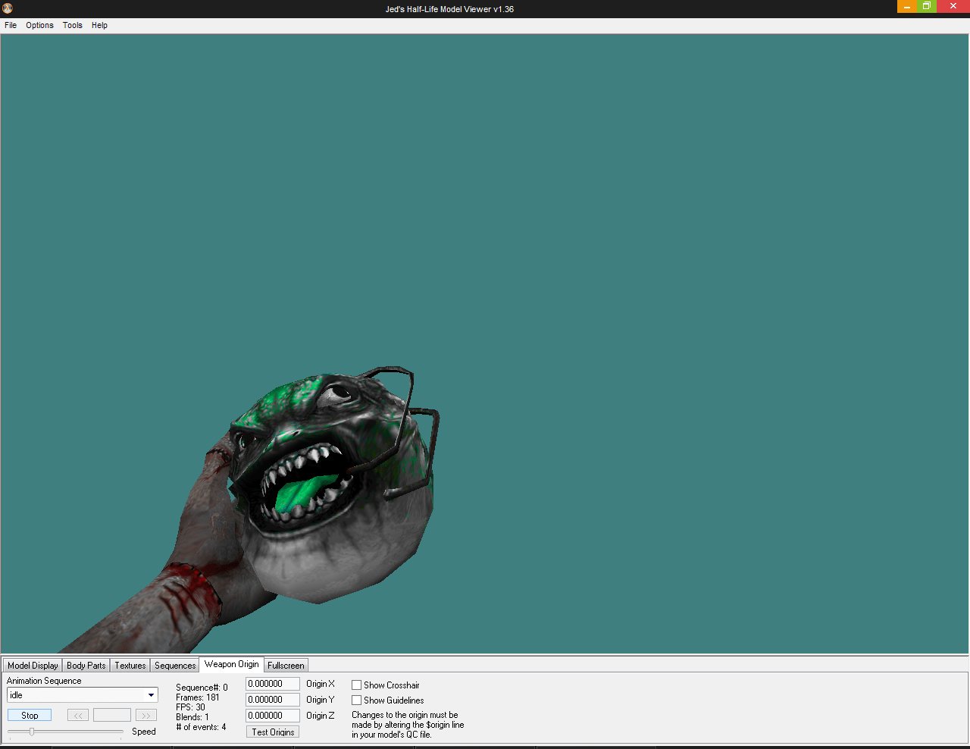Open the Help menu
Screen dimensions: 970x749
pos(99,25)
